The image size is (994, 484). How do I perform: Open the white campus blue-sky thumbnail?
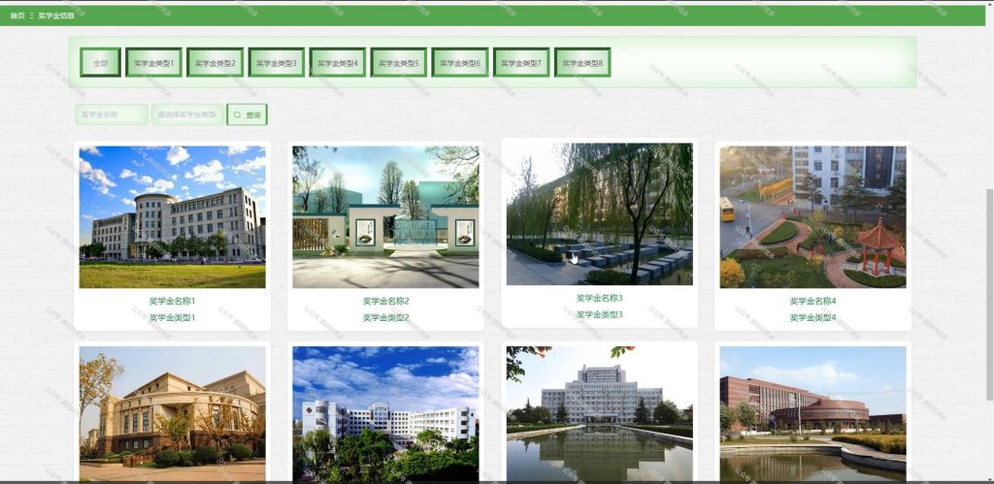tap(385, 414)
